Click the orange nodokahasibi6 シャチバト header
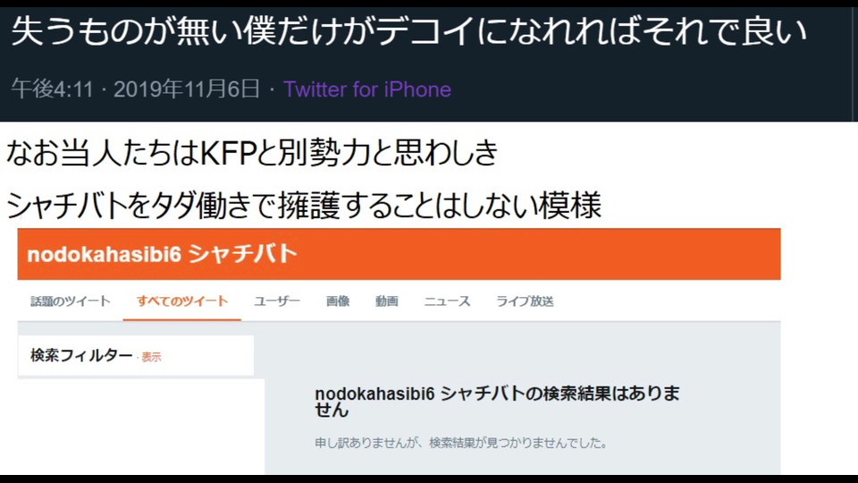This screenshot has height=483, width=858. point(399,254)
